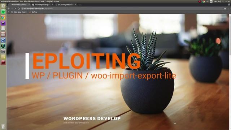Open the clapperboard video app in dock
This screenshot has width=231, height=130.
click(x=3, y=51)
